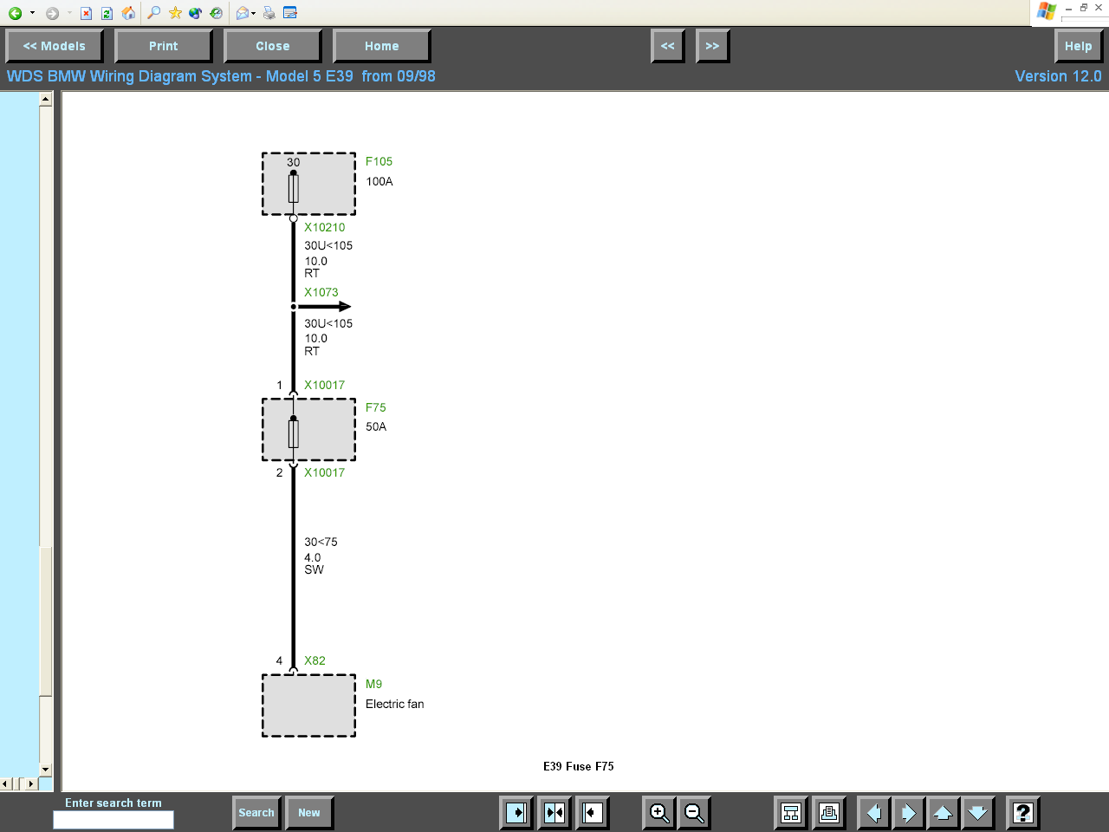Click the browser Back arrow icon
This screenshot has height=832, width=1109.
tap(16, 13)
